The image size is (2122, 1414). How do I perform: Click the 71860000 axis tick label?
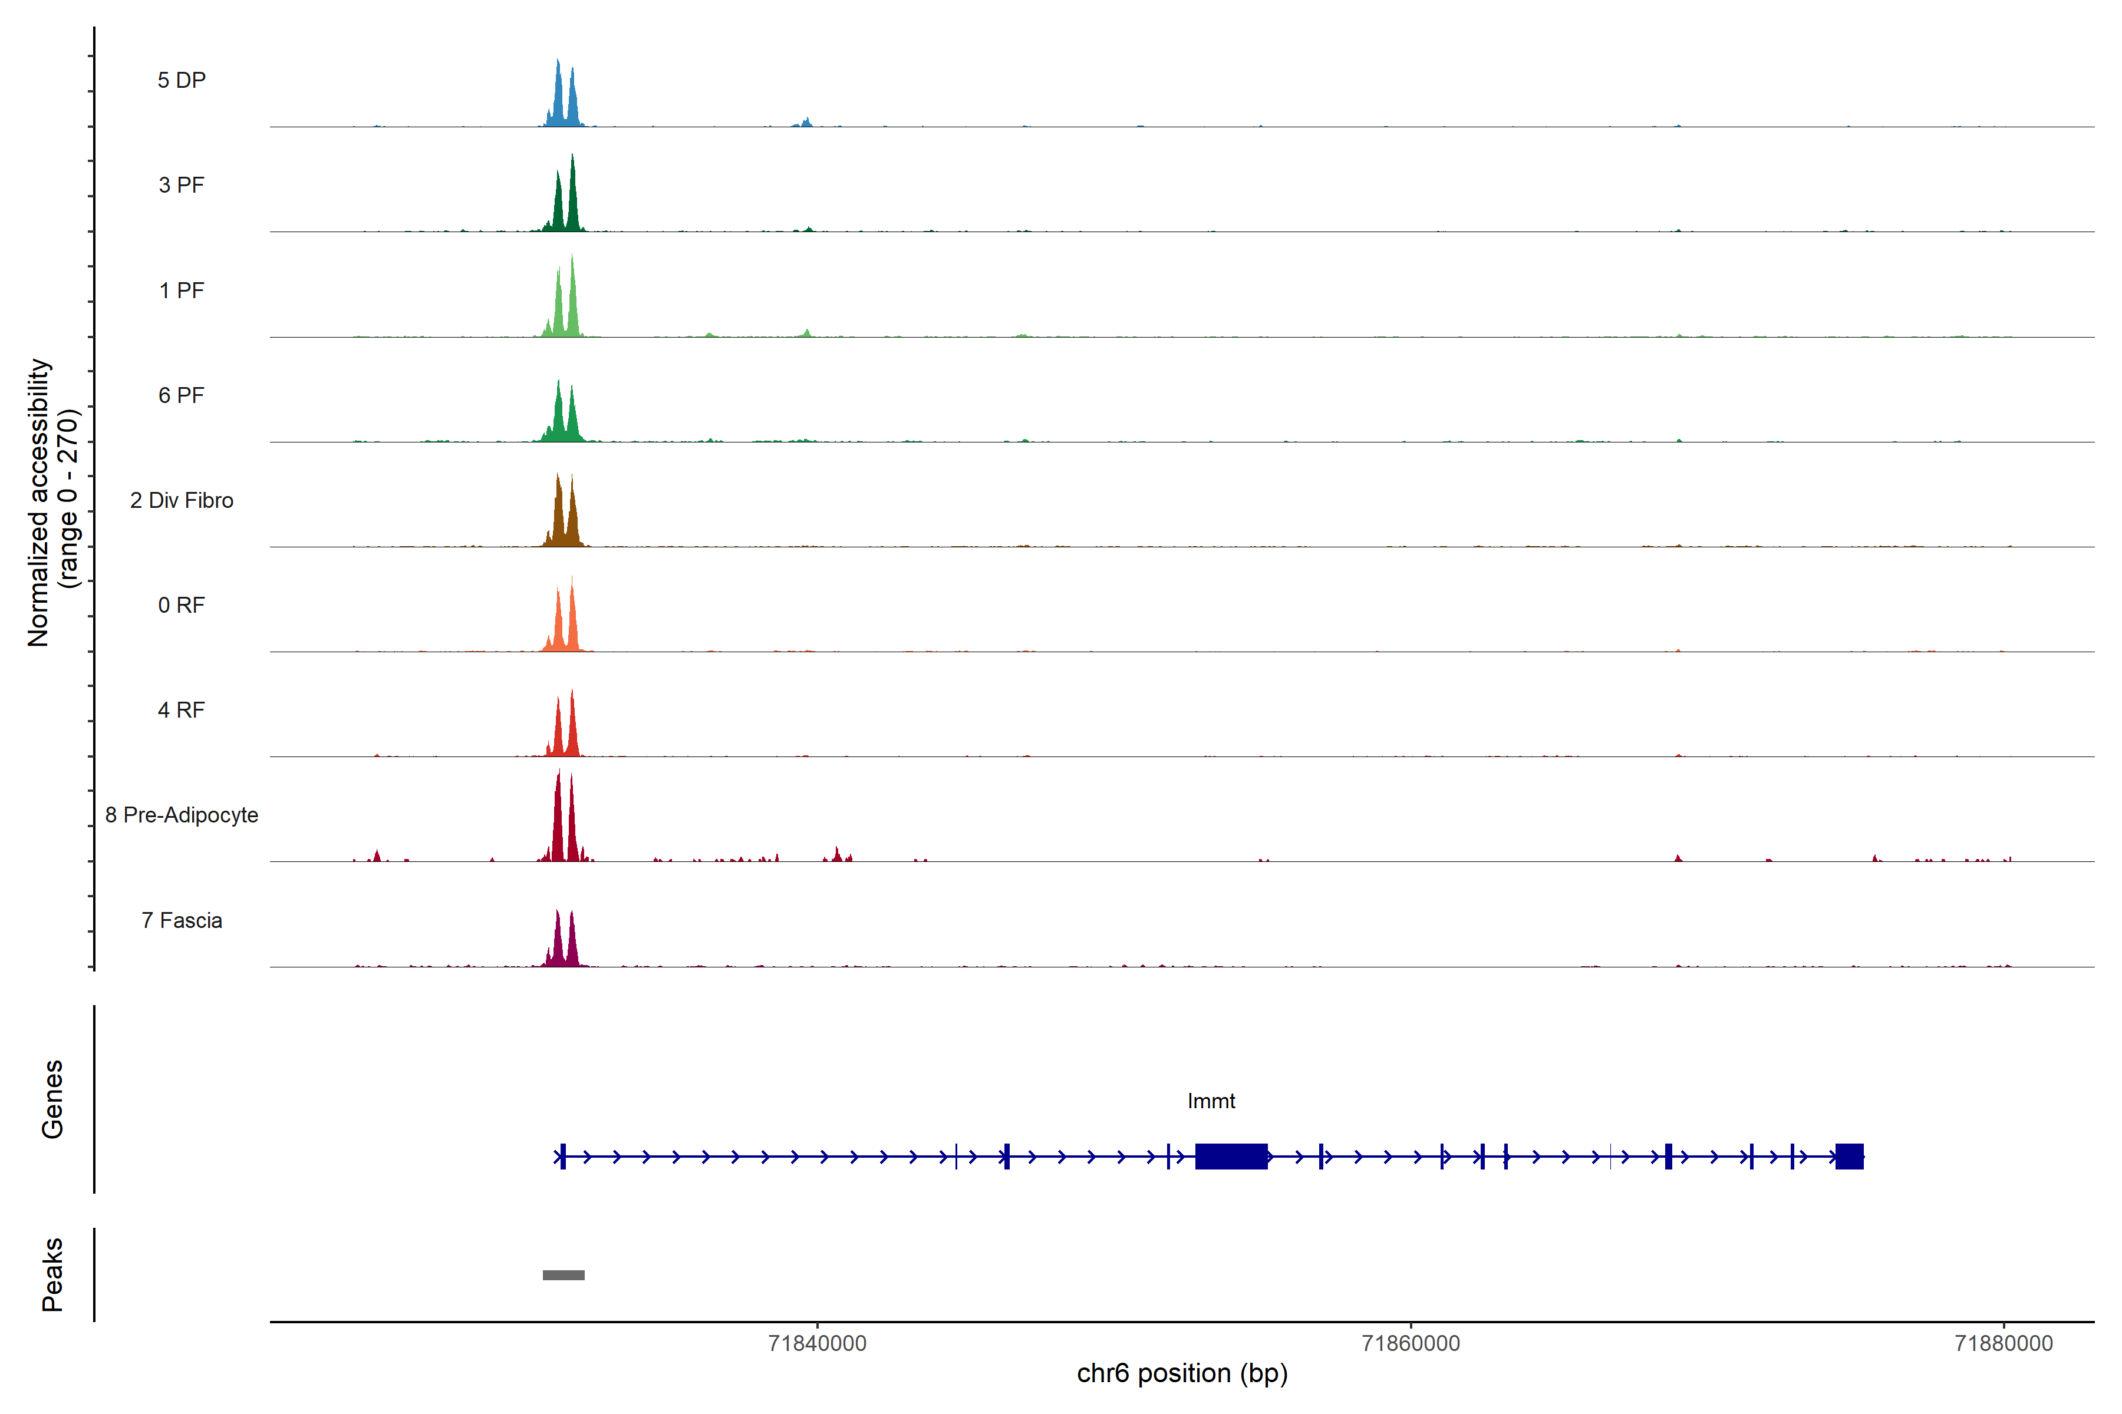coord(1410,1343)
